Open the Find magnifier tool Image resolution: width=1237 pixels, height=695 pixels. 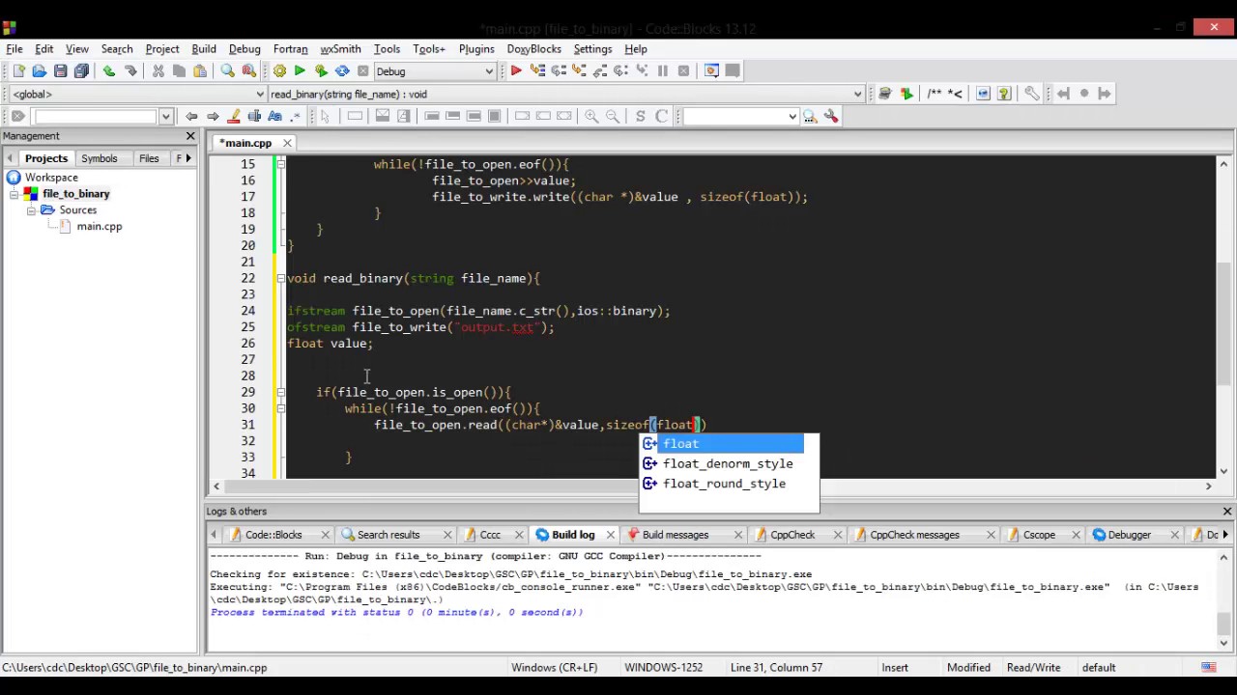pos(228,70)
